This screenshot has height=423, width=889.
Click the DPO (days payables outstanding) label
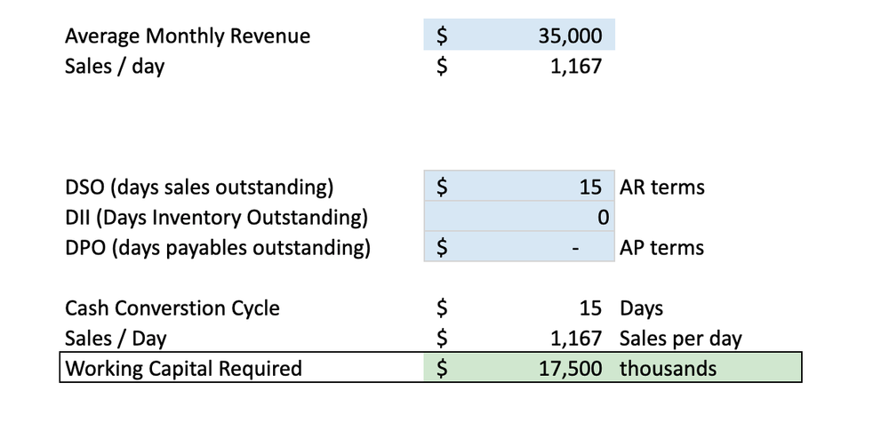[218, 248]
